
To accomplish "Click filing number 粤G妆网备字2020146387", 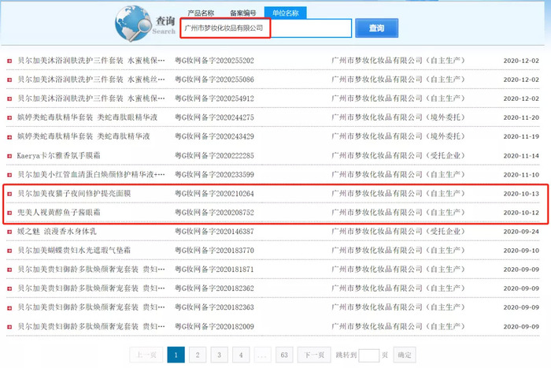I will click(x=214, y=232).
